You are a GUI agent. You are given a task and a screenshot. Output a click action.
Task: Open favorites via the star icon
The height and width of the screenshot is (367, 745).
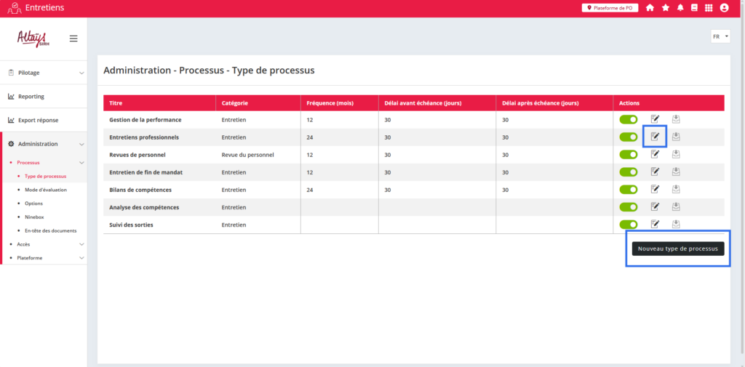click(665, 8)
